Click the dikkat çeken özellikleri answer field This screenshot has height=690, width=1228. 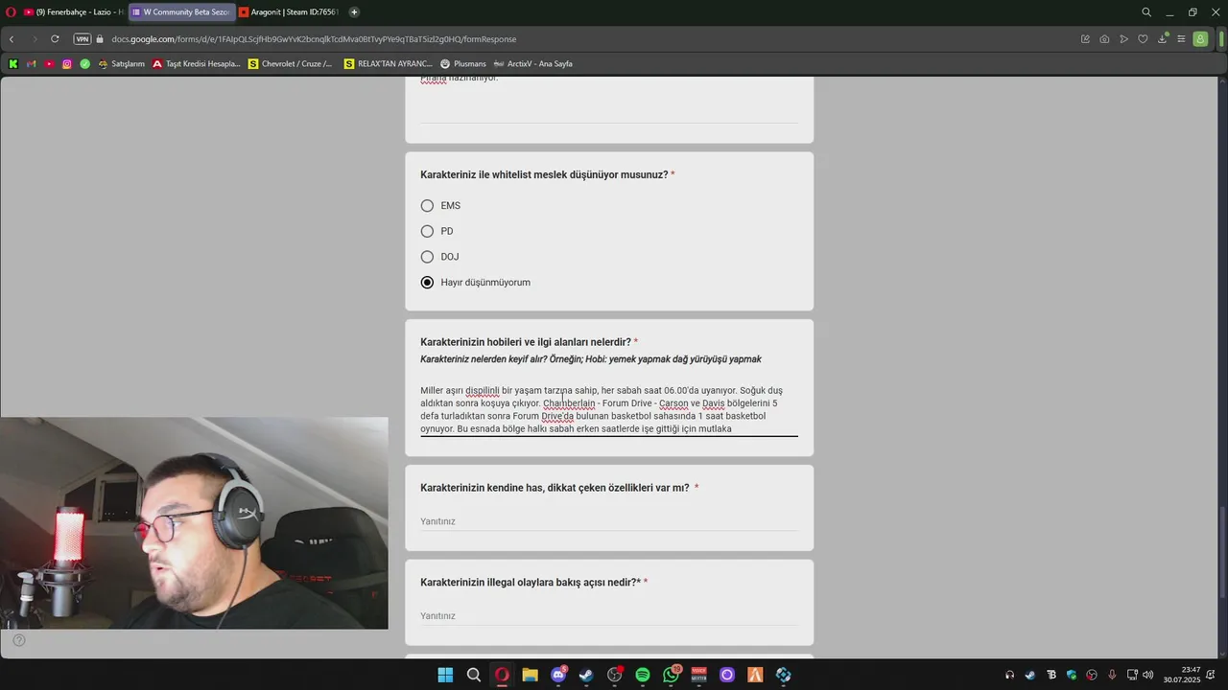tap(608, 521)
